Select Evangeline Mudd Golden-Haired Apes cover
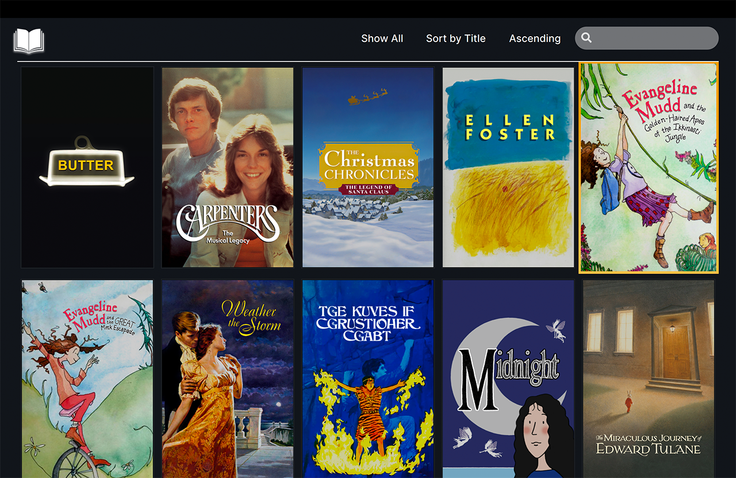The image size is (736, 478). (649, 167)
